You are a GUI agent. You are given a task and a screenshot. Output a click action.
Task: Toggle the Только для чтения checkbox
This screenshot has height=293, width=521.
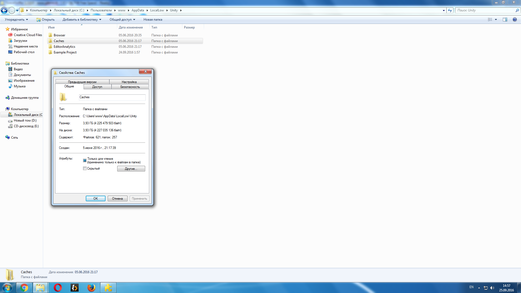click(x=85, y=160)
